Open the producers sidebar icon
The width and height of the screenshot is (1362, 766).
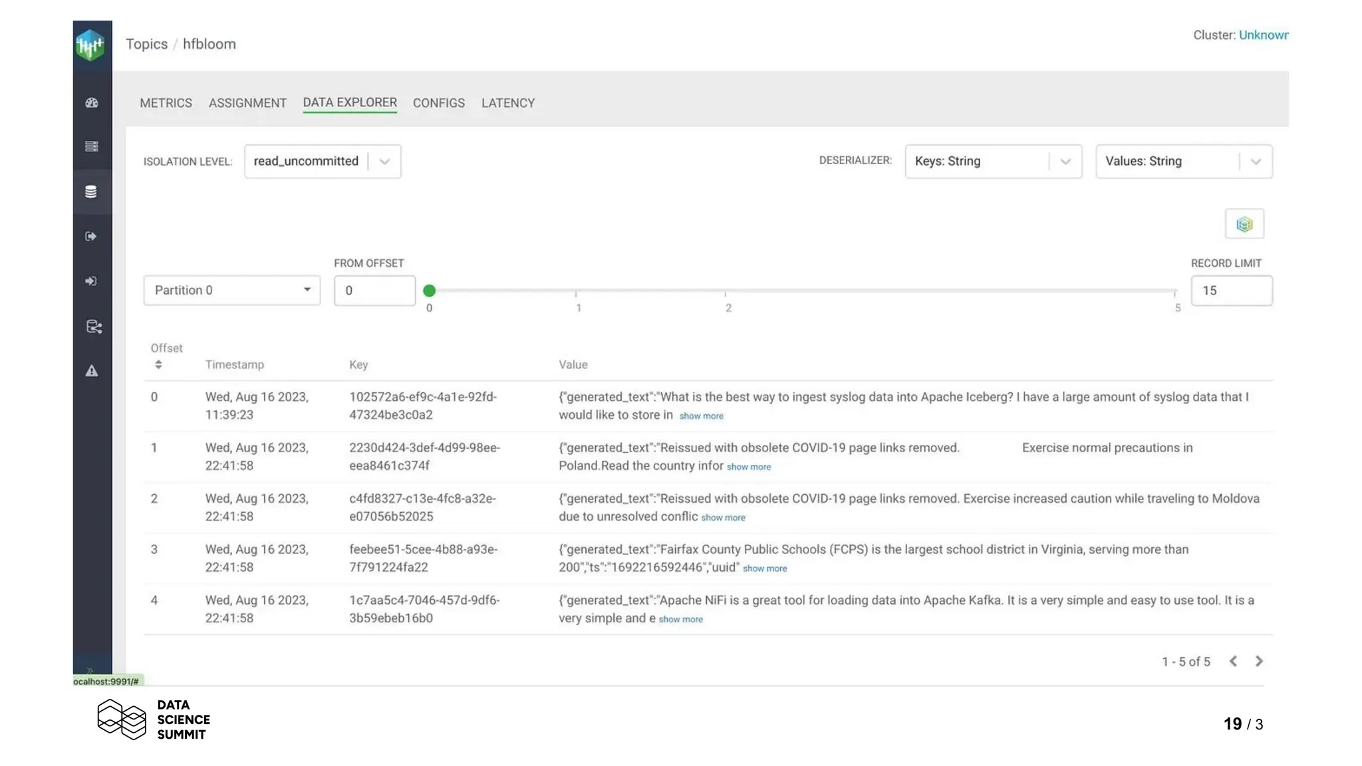[x=92, y=236]
